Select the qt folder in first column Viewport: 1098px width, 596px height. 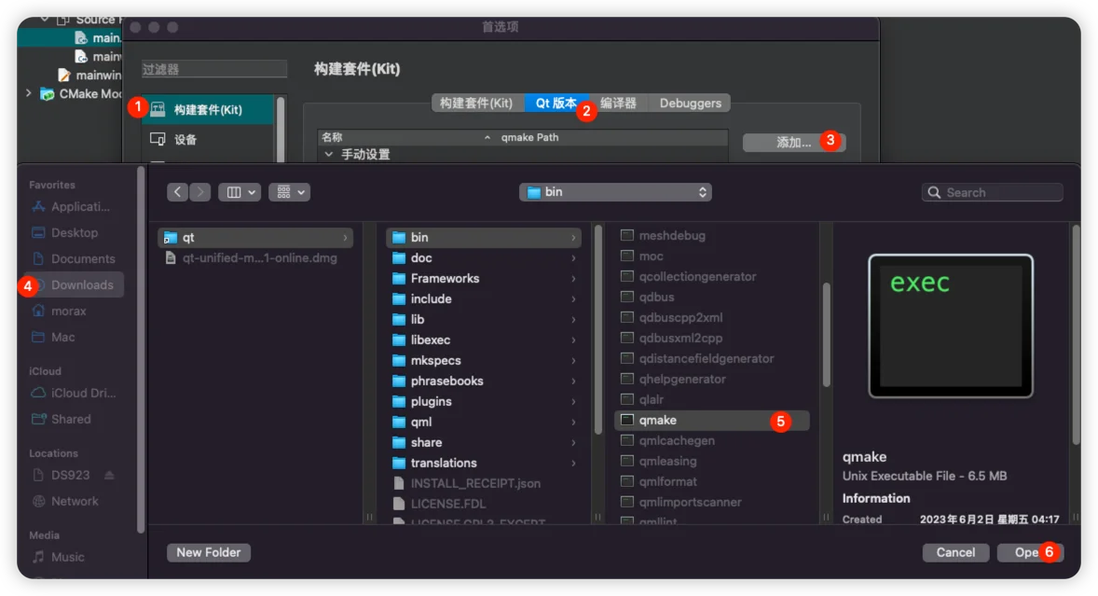coord(255,238)
